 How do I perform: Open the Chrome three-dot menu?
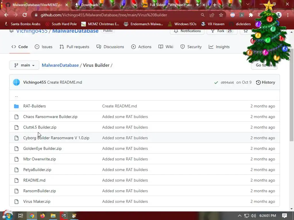pyautogui.click(x=288, y=15)
